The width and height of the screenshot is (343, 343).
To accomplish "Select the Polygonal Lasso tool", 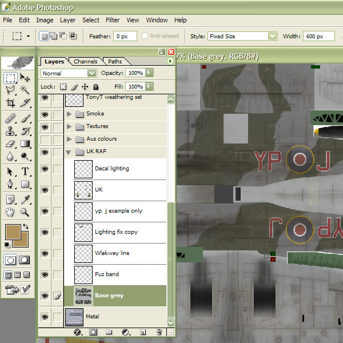I will [10, 90].
